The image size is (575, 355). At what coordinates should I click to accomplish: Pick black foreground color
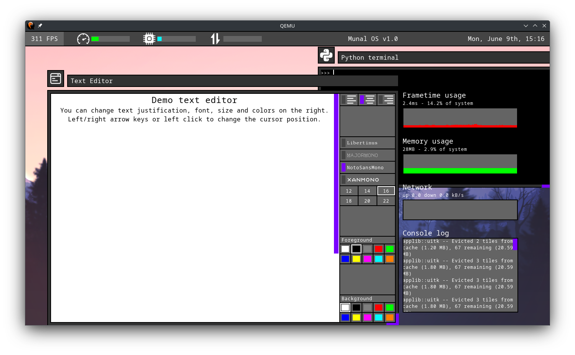(x=357, y=249)
